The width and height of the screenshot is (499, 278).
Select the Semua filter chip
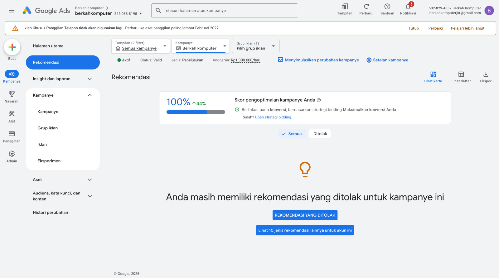tap(292, 134)
